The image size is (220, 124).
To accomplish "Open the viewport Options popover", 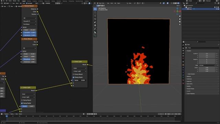I will [x=178, y=6].
